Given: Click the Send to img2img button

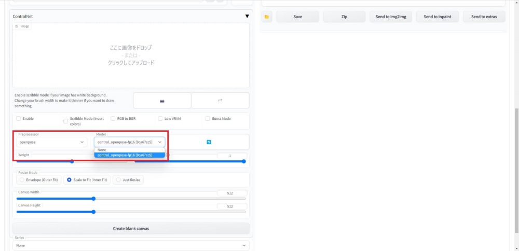Looking at the screenshot, I should coord(391,17).
